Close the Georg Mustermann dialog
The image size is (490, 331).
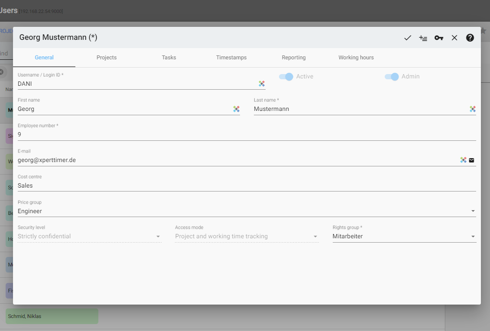click(x=454, y=38)
